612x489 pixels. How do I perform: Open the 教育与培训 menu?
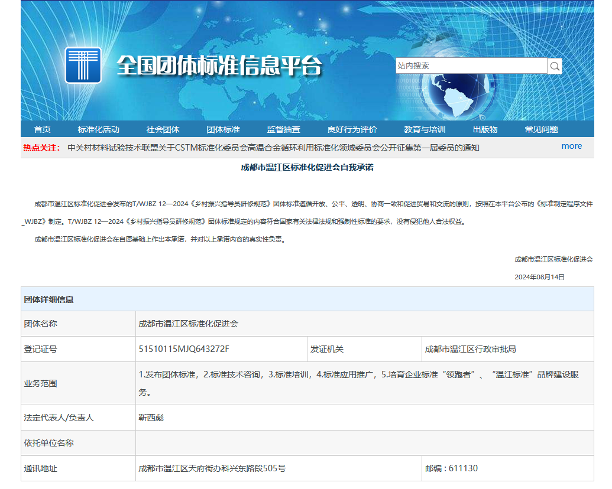click(x=425, y=129)
